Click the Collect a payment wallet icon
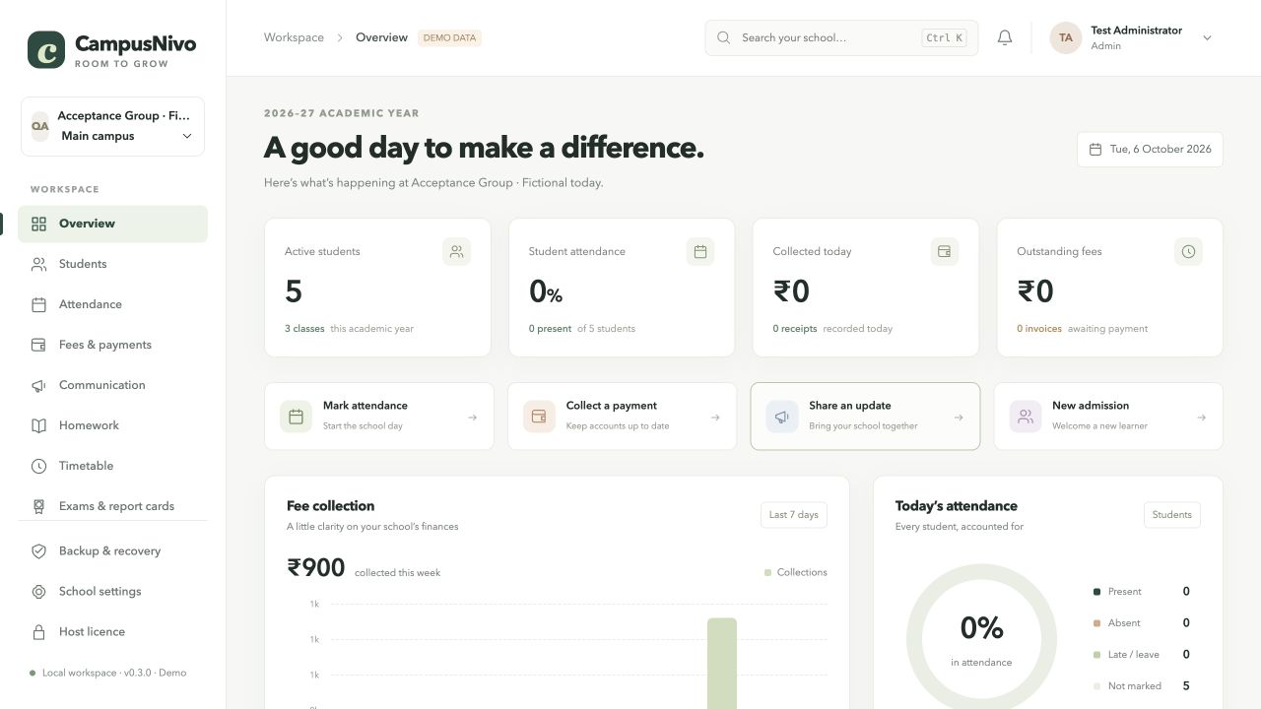Screen dimensions: 1261x709 [x=539, y=417]
